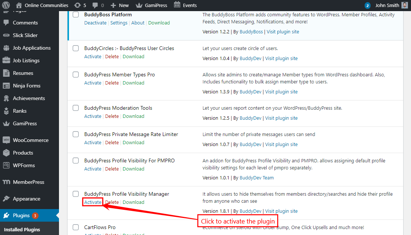Click the WordPress logo icon
411x235 pixels.
point(5,5)
